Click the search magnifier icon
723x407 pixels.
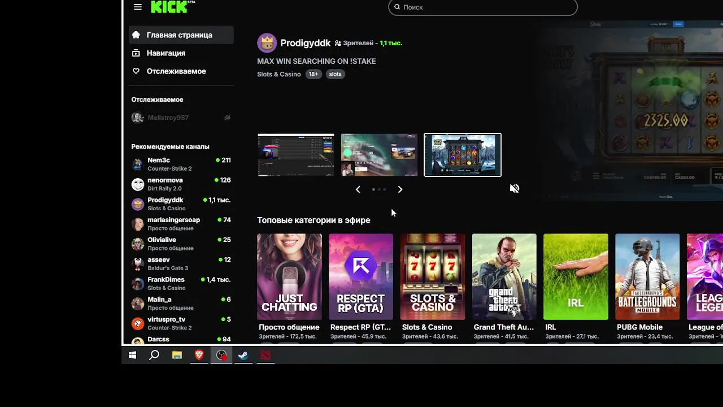tap(397, 7)
